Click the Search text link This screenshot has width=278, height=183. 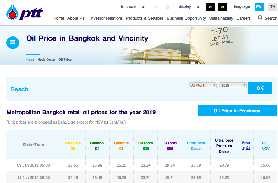[x=271, y=18]
